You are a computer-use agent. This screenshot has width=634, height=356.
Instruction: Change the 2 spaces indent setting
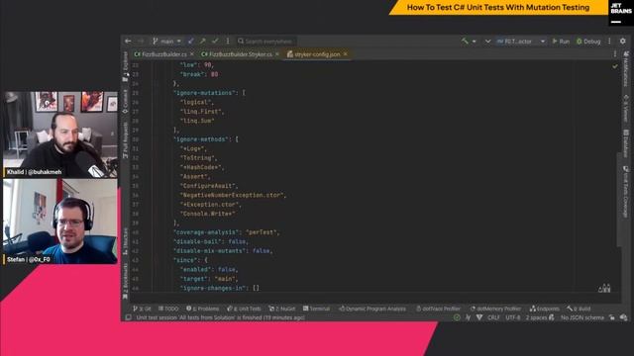537,317
